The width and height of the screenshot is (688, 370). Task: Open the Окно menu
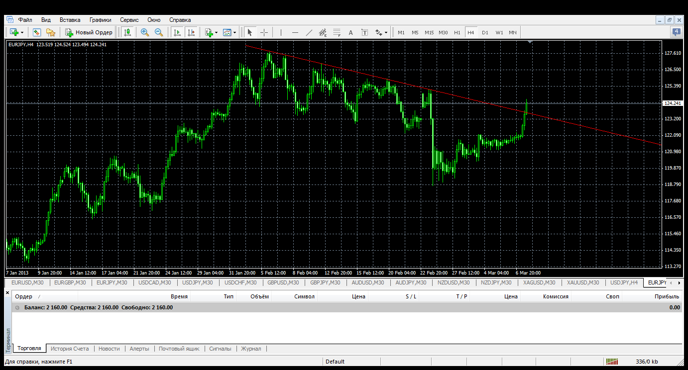154,20
